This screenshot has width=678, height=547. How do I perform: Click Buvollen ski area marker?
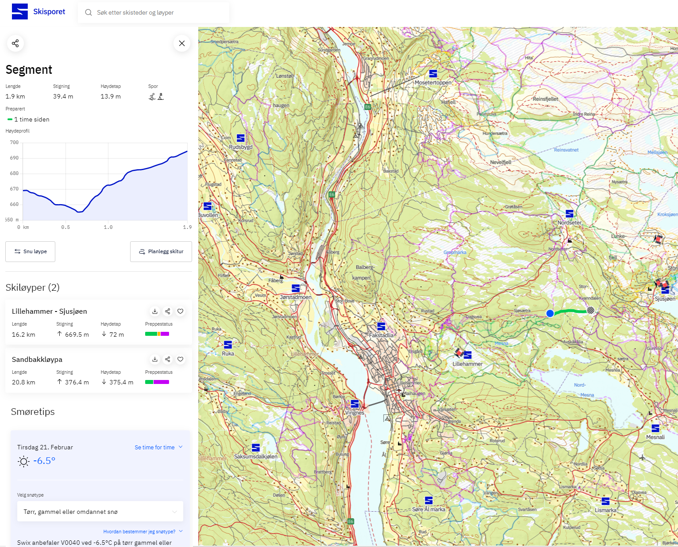(208, 206)
